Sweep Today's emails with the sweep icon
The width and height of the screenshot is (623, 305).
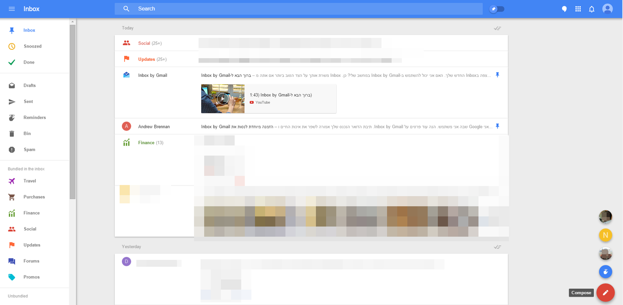pyautogui.click(x=497, y=28)
